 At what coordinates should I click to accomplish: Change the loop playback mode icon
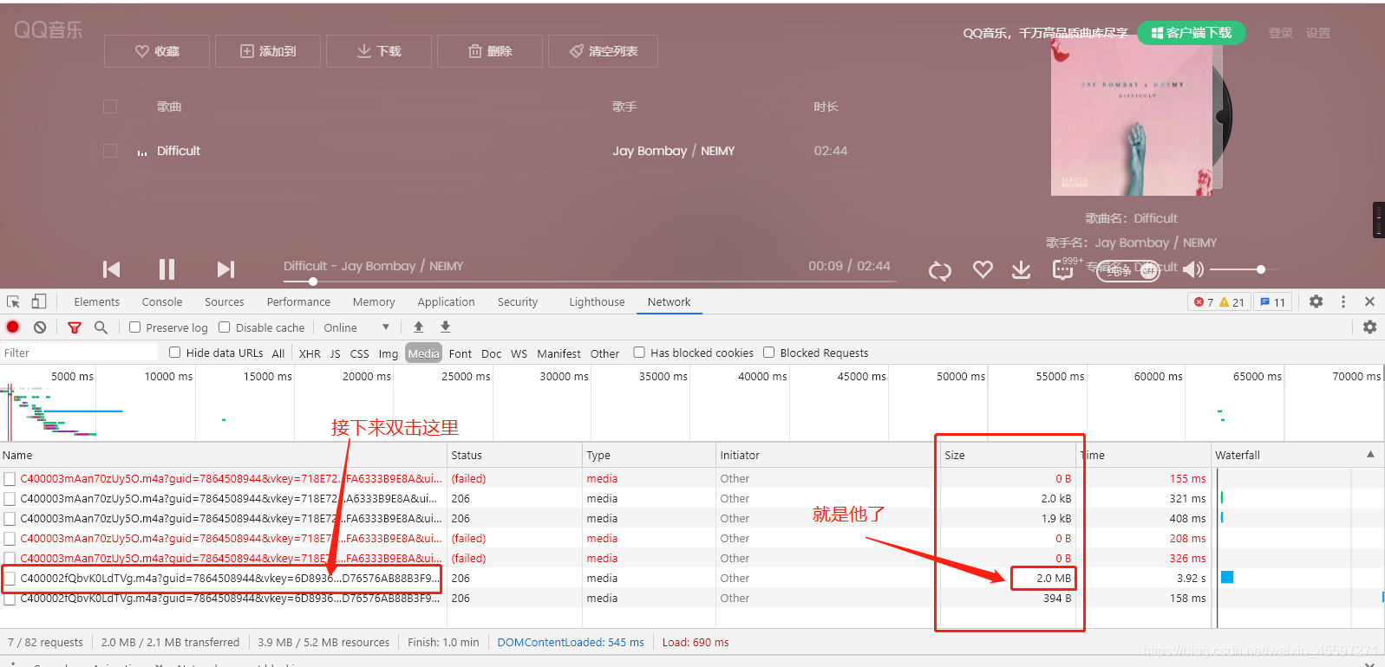click(x=940, y=270)
